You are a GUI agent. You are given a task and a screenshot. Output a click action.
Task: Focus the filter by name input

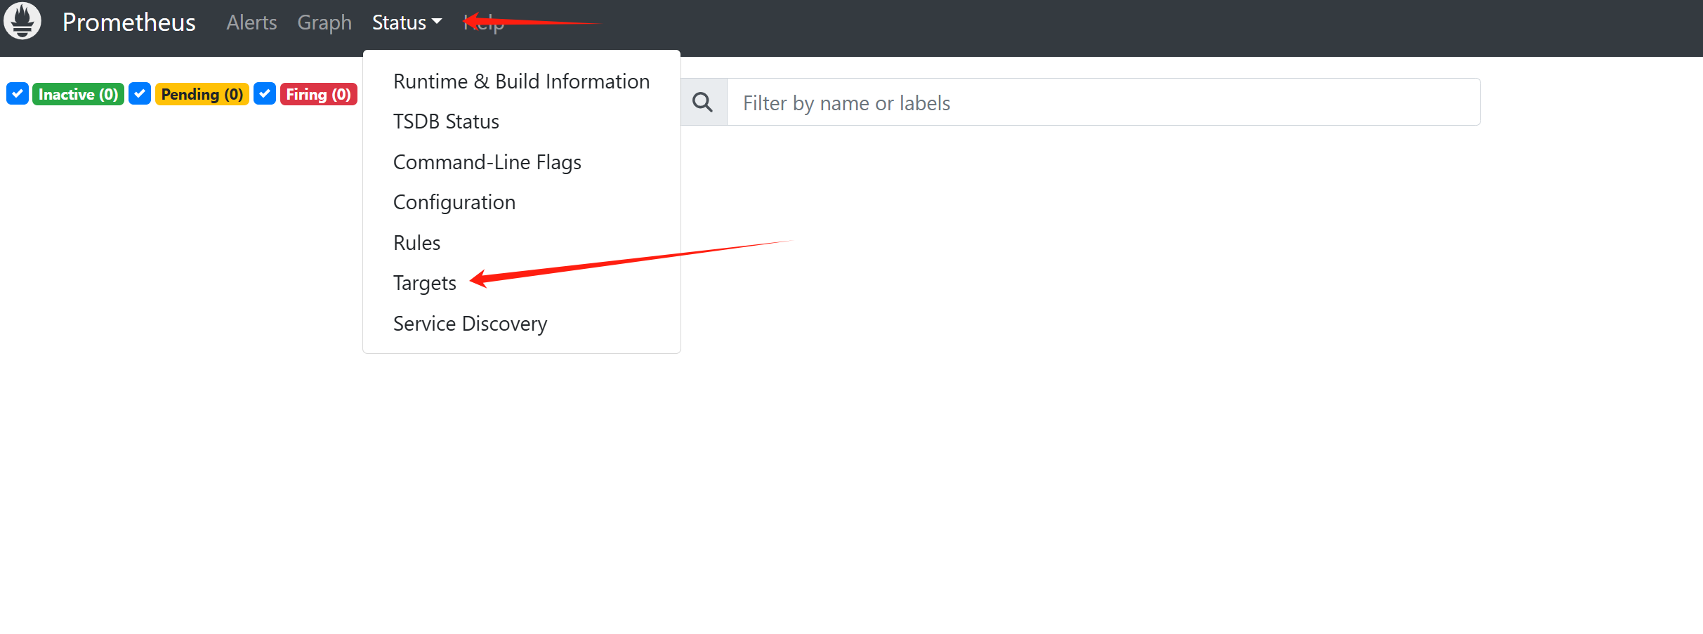1103,103
